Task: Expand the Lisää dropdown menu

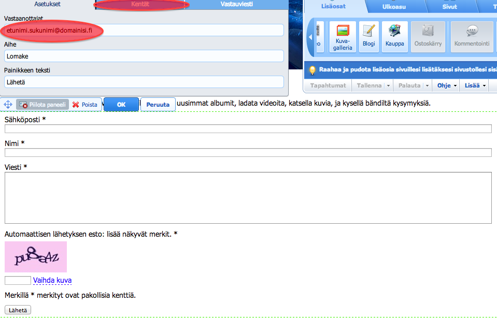Action: tap(475, 85)
